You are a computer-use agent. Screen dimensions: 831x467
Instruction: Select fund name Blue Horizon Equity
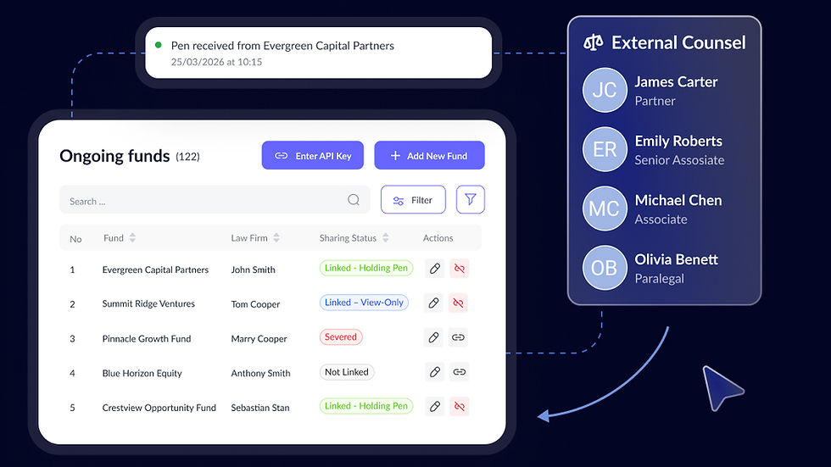[x=142, y=373]
